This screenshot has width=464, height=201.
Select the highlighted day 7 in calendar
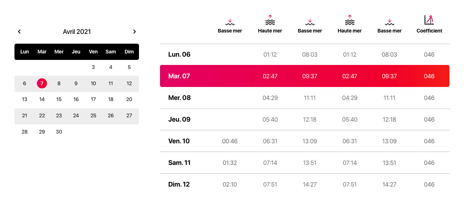pyautogui.click(x=42, y=83)
